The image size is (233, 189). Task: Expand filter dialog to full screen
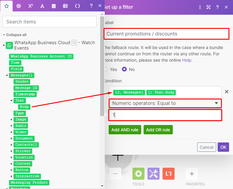209,7
